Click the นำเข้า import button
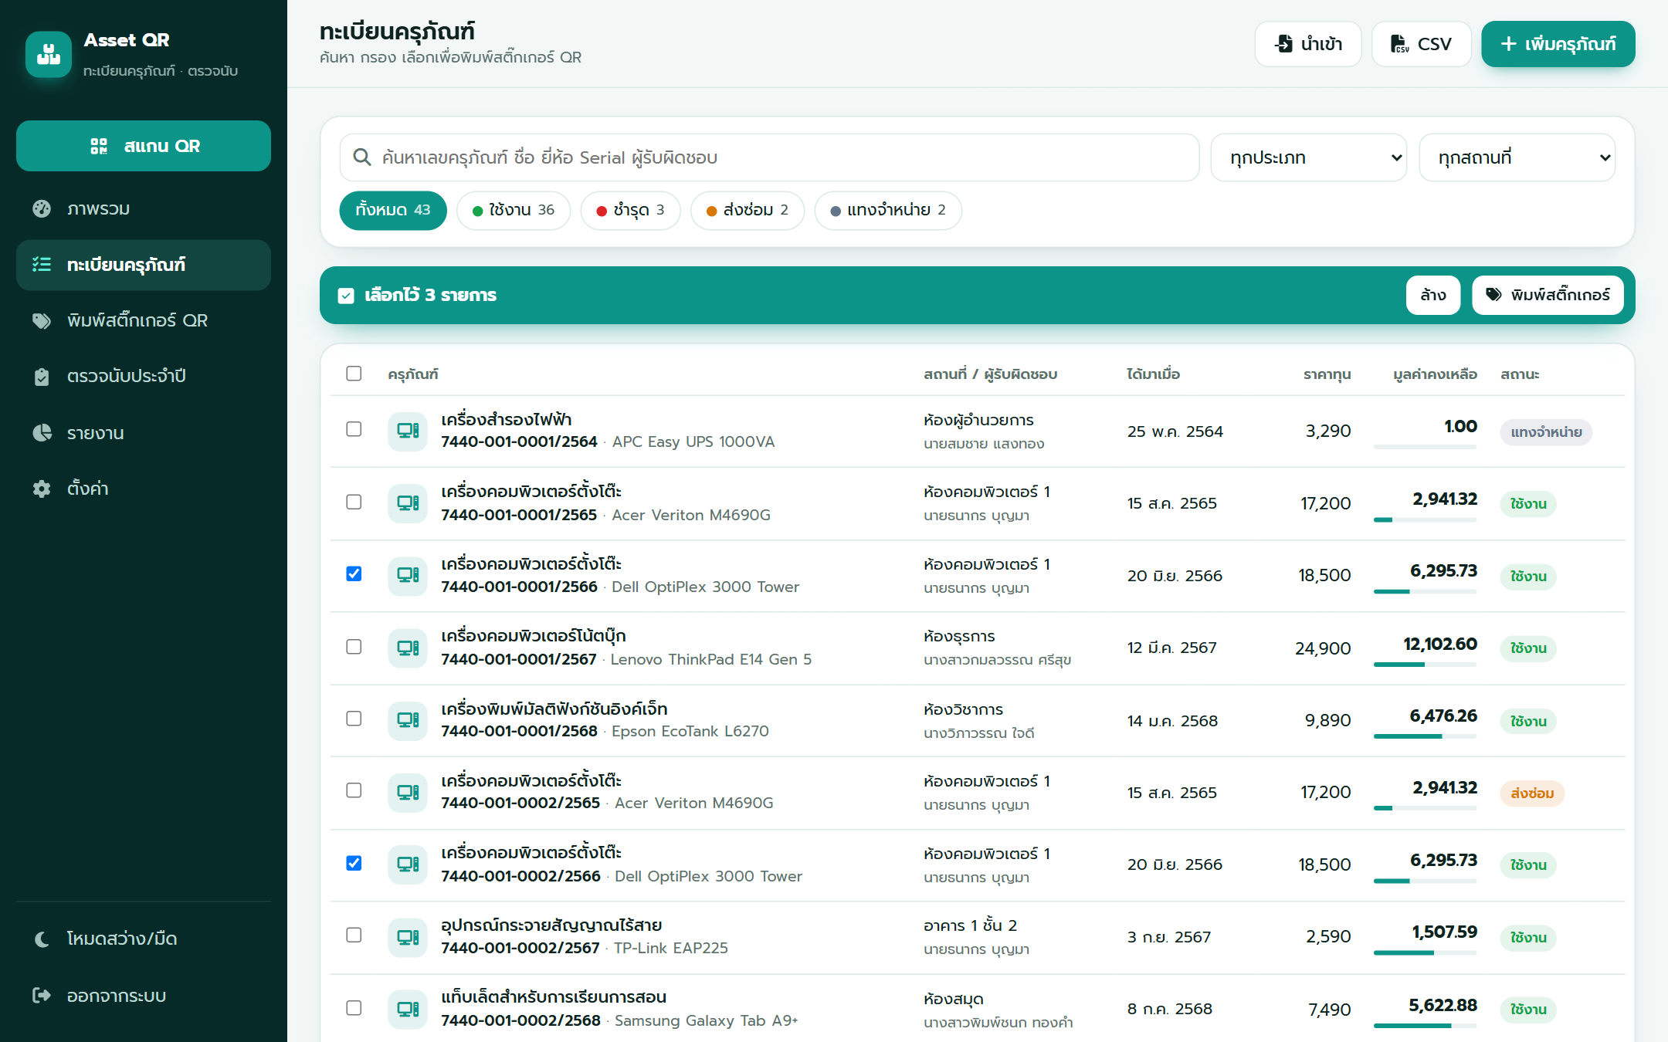Image resolution: width=1668 pixels, height=1042 pixels. (x=1308, y=44)
